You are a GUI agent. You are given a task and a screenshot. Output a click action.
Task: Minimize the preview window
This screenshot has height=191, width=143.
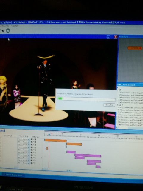(x=108, y=37)
